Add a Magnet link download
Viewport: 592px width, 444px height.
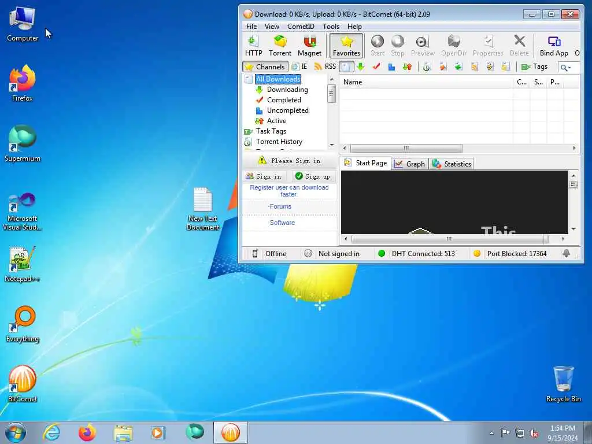[x=309, y=46]
